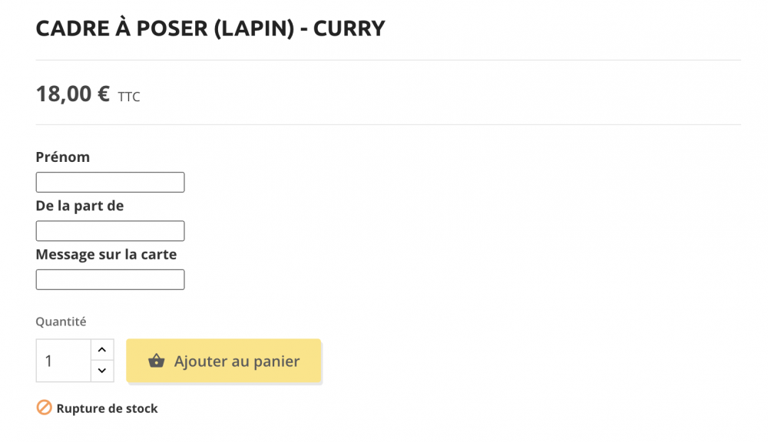
Task: Select the Prénom field label
Action: (x=61, y=157)
